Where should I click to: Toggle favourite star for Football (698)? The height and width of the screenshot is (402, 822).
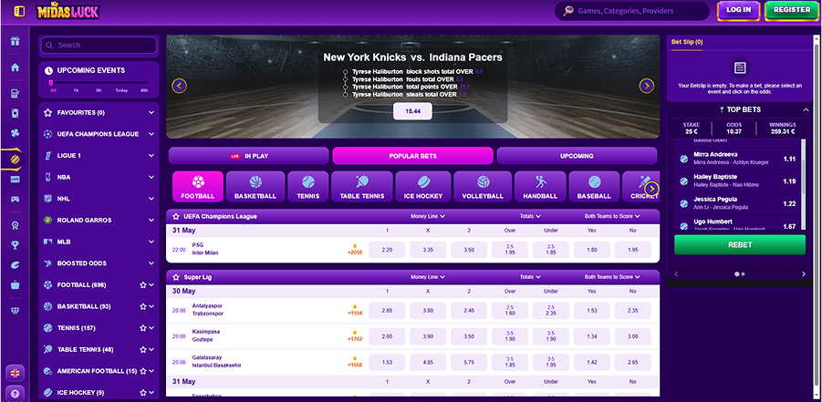[142, 285]
